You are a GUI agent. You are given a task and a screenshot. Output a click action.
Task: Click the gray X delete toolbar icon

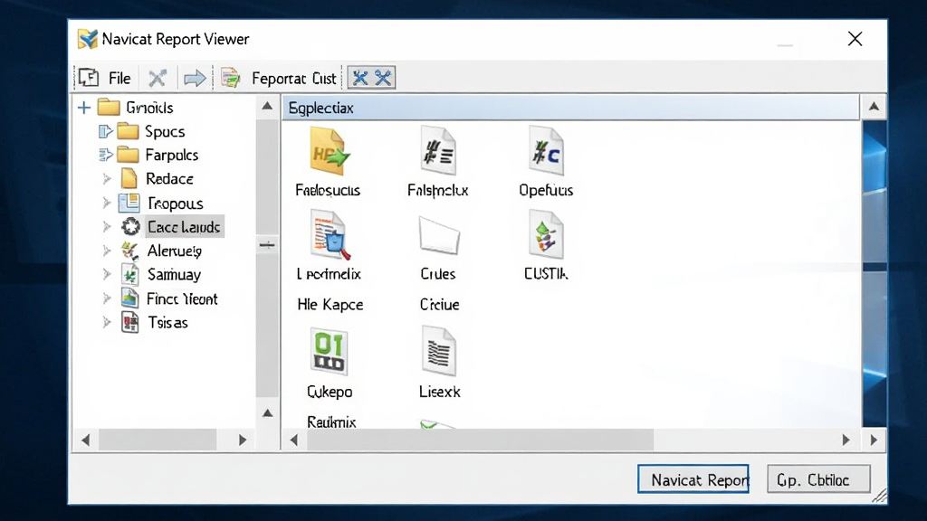158,78
